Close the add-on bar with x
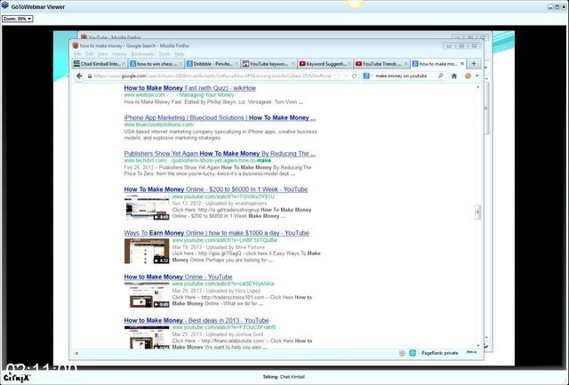Image resolution: width=569 pixels, height=385 pixels. [x=76, y=353]
